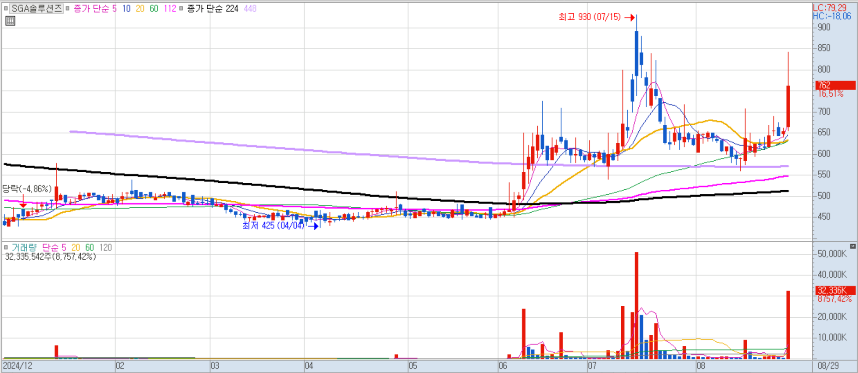This screenshot has height=373, width=858.
Task: Select the volume gray 120 average label
Action: click(106, 247)
